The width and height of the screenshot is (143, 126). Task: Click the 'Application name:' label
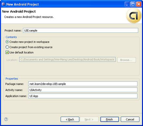tap(16, 96)
